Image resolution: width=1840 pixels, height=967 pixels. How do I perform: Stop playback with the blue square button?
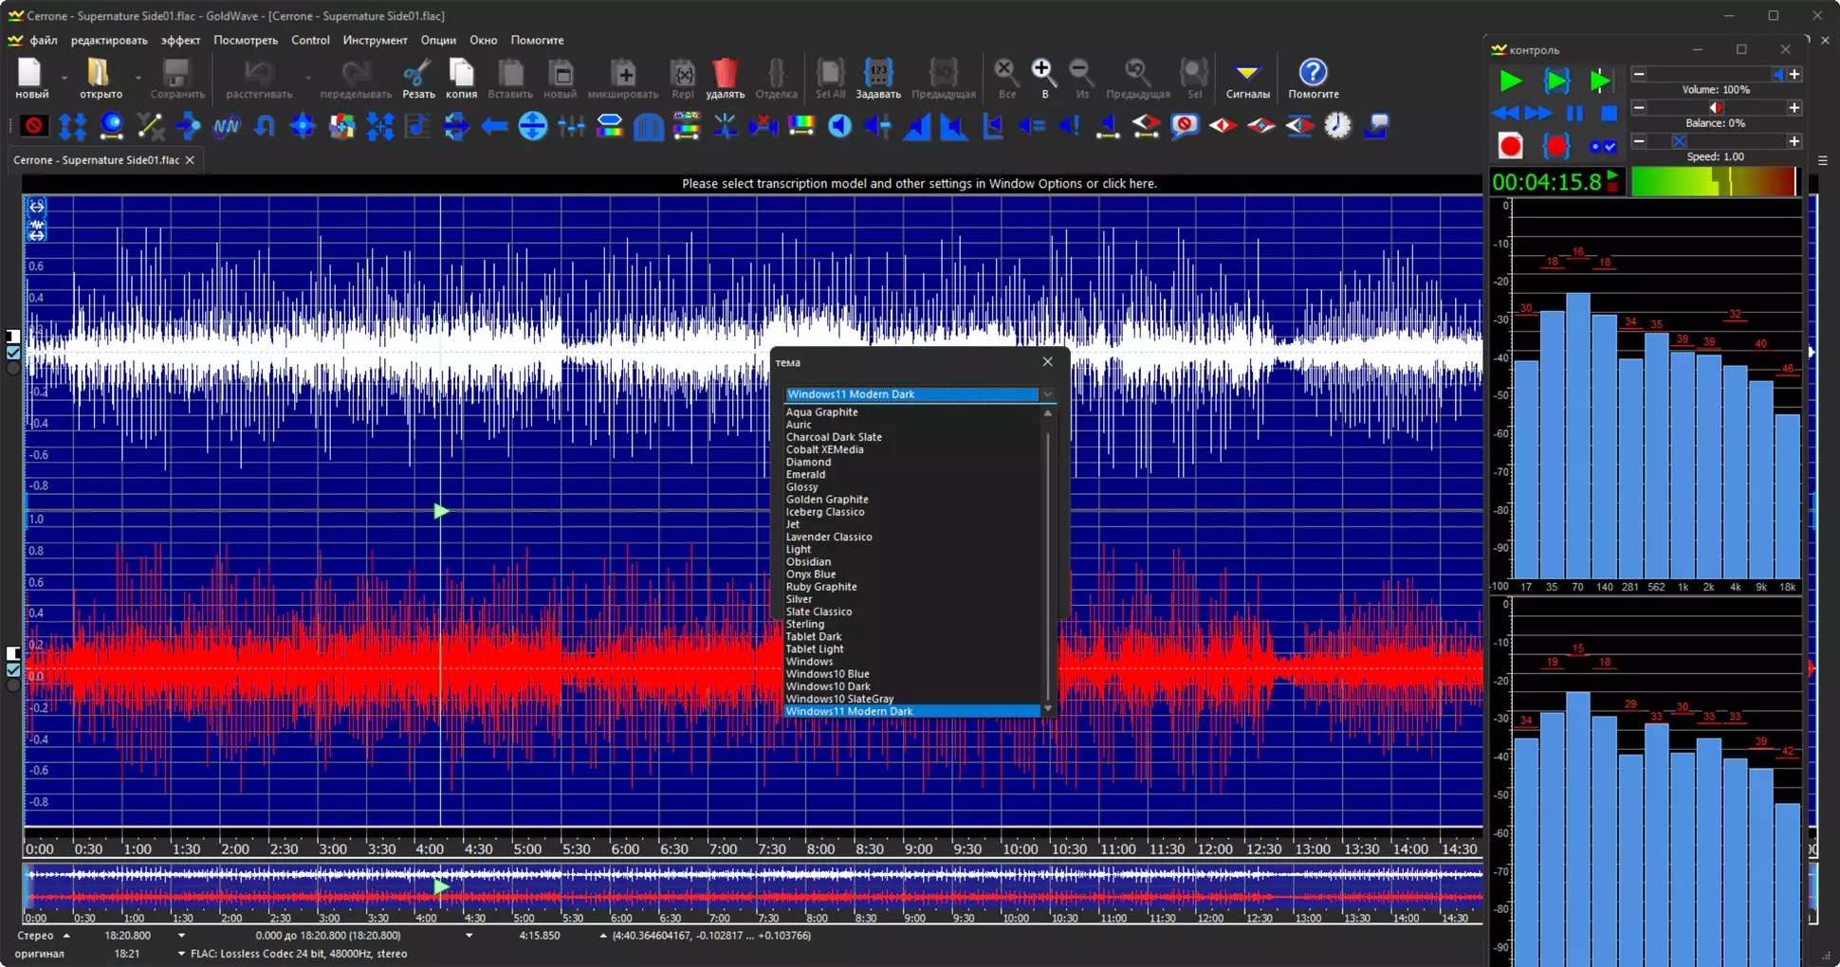click(x=1609, y=114)
